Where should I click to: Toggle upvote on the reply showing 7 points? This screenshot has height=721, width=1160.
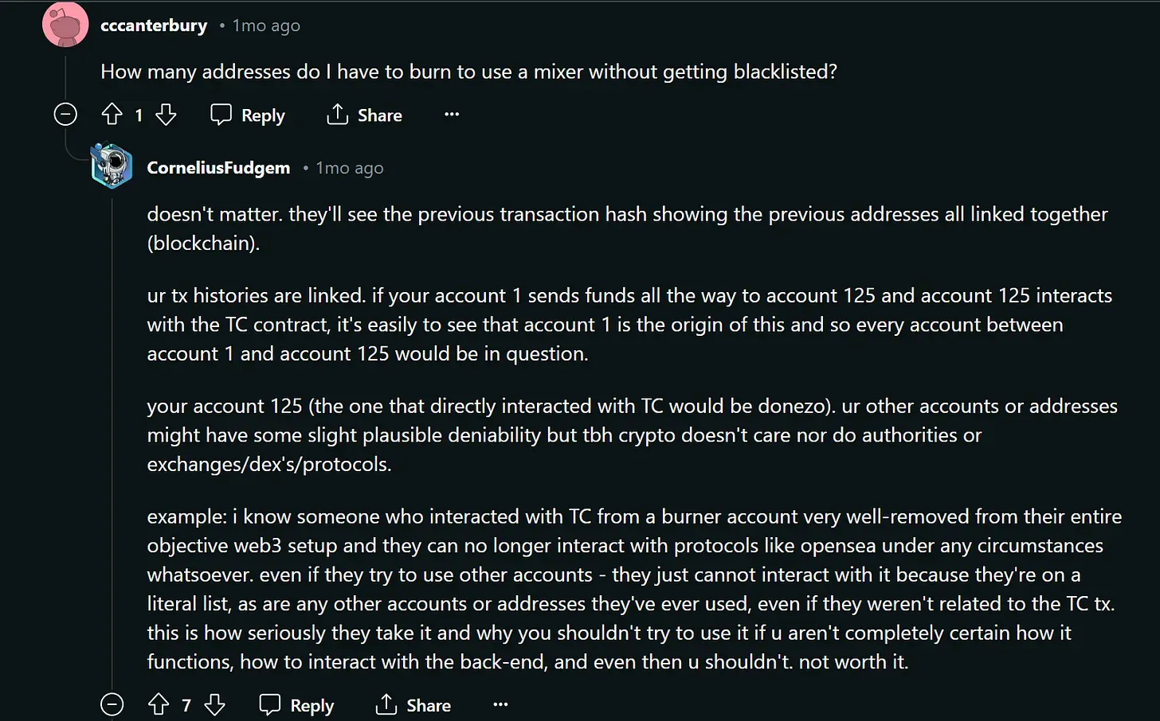[x=158, y=705]
